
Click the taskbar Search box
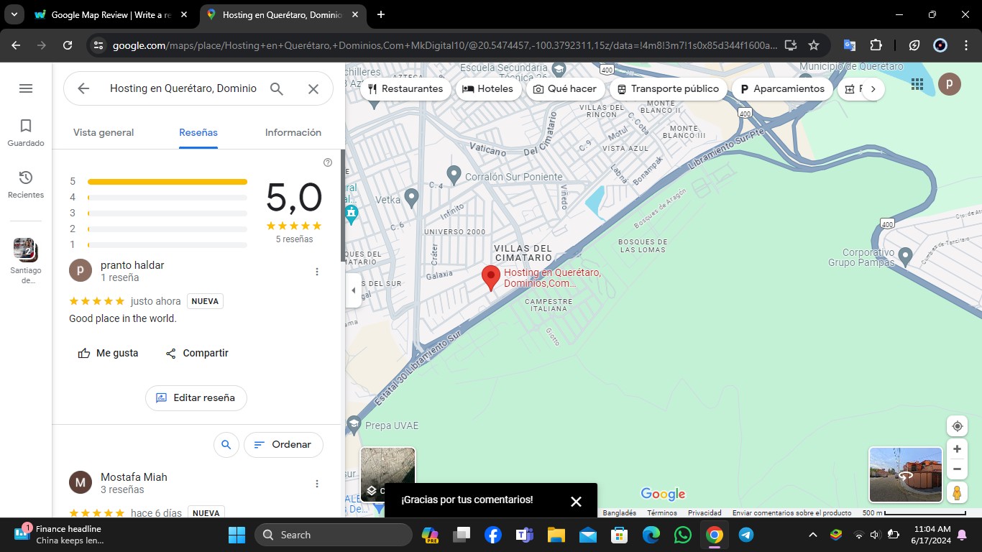click(x=334, y=535)
